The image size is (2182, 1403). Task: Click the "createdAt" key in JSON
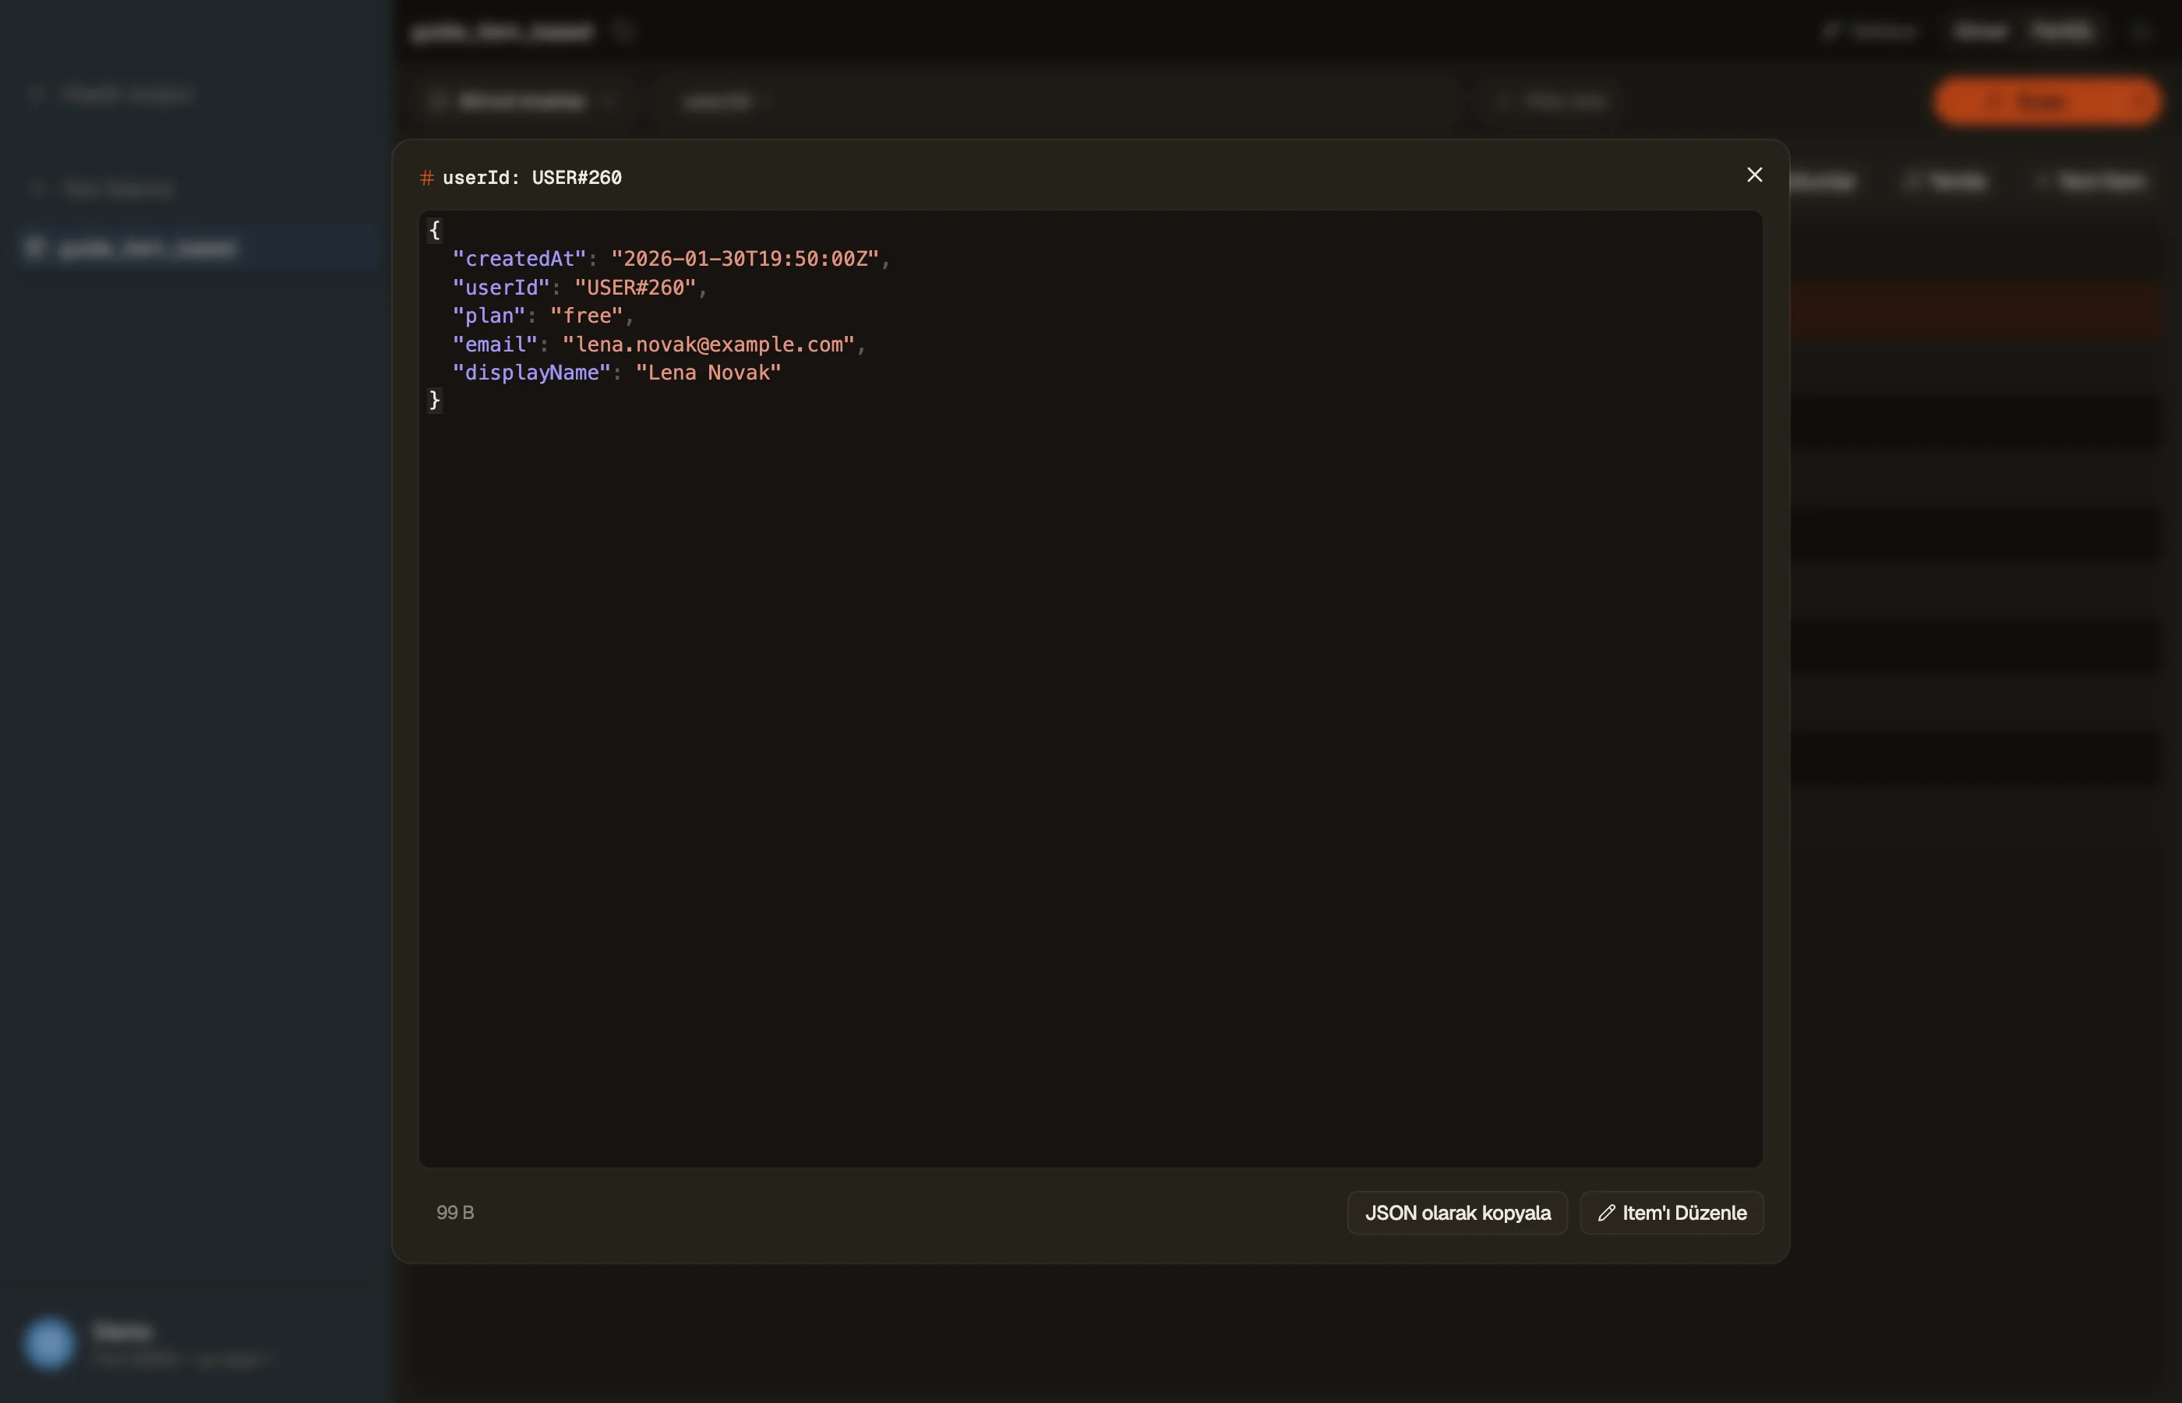pos(519,259)
